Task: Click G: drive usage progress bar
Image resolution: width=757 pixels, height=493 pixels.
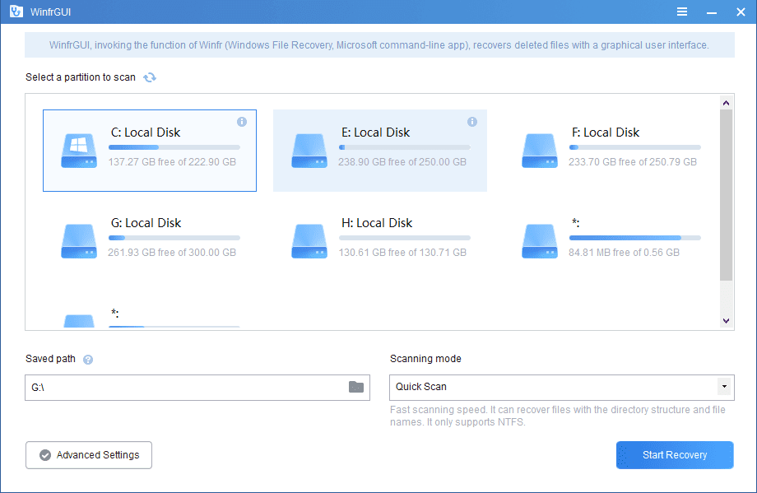Action: 174,238
